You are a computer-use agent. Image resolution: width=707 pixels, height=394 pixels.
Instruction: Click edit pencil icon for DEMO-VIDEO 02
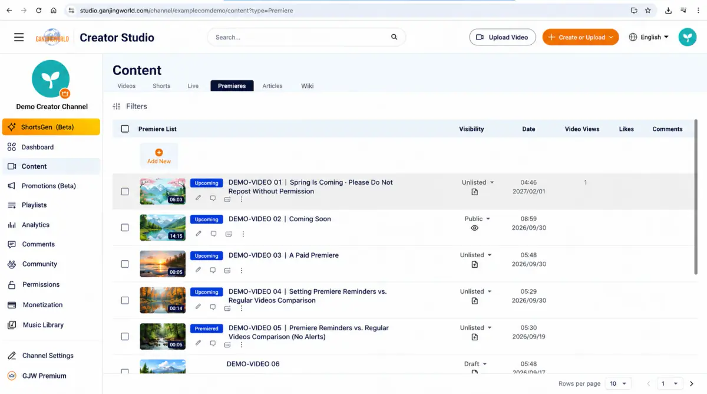[199, 234]
